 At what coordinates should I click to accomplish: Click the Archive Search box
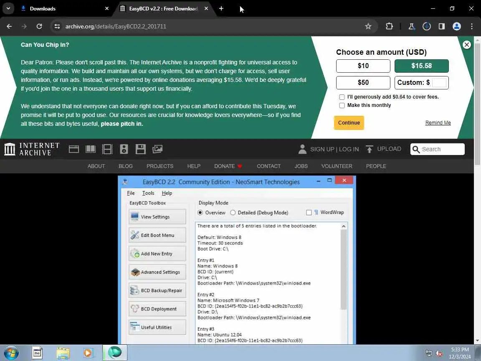click(x=438, y=149)
